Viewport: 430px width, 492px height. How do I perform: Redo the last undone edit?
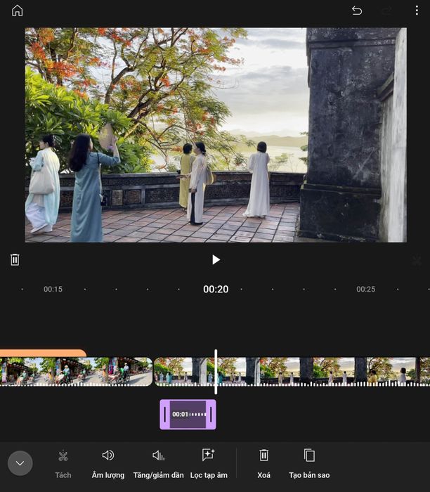(x=386, y=11)
